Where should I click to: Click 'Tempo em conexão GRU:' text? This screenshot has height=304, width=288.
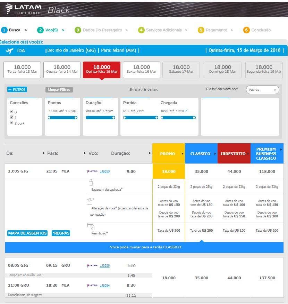coord(25,275)
